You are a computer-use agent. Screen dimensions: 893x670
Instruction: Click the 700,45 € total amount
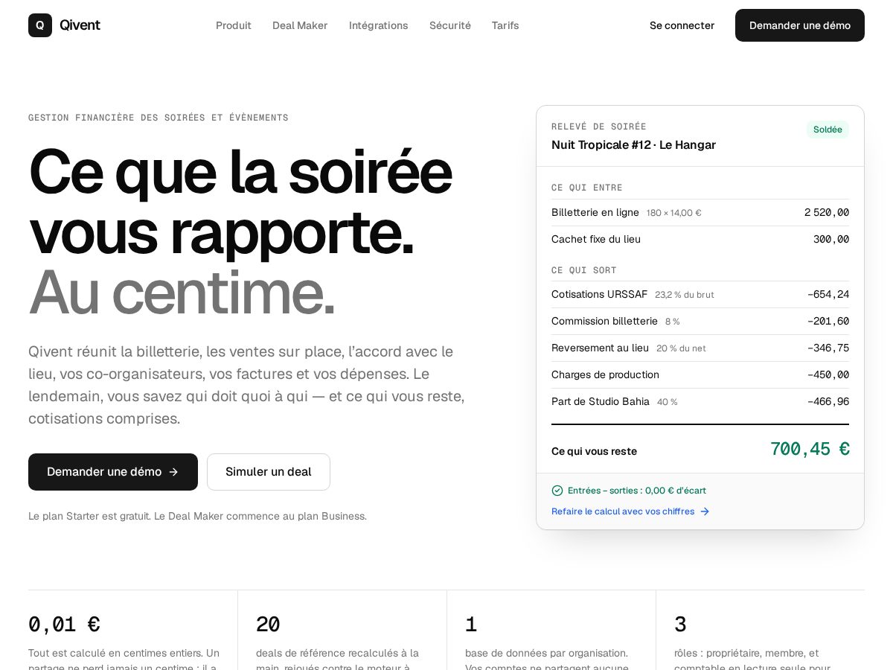tap(810, 449)
